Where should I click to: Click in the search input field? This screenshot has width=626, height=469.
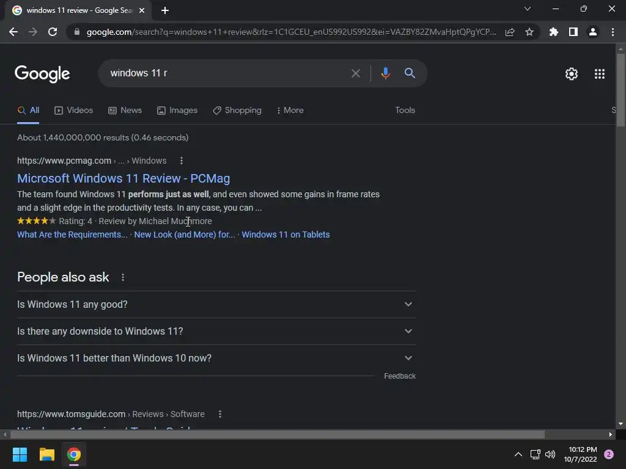point(227,73)
